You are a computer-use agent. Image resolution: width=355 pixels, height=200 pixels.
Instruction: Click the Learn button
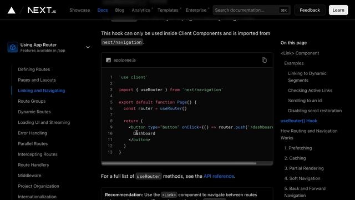pyautogui.click(x=338, y=10)
